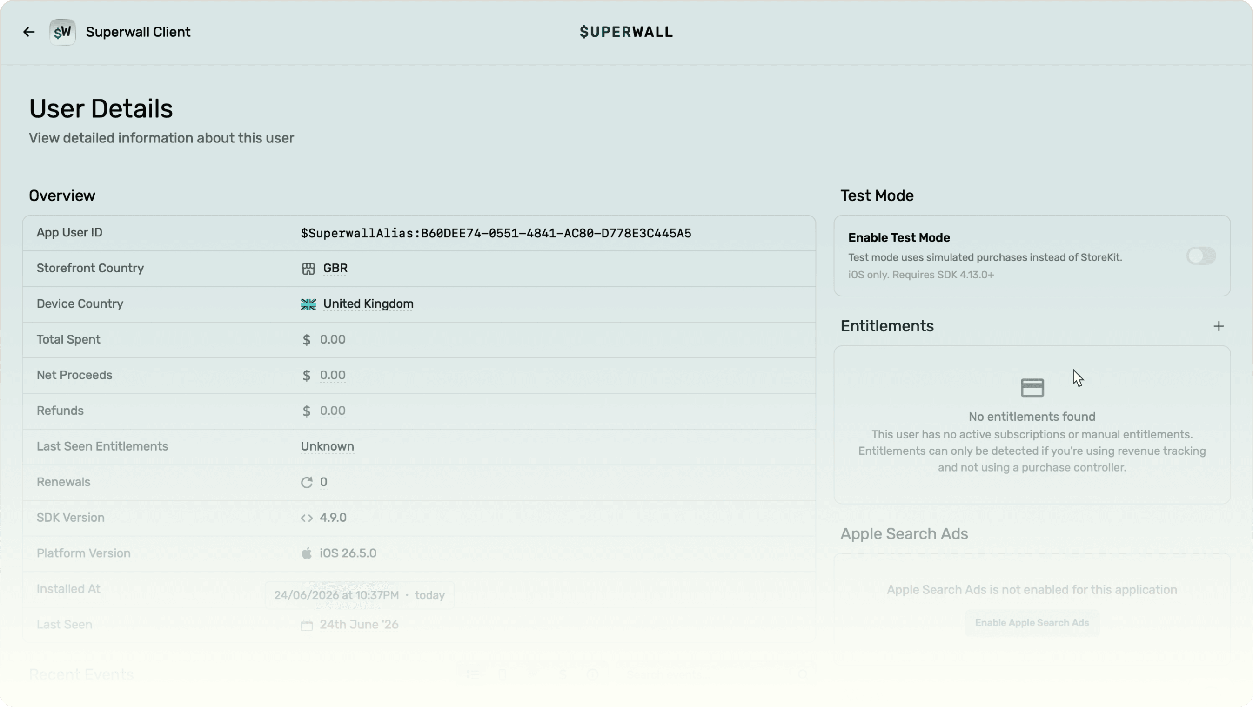Click the Unknown last seen entitlements value
Image resolution: width=1253 pixels, height=721 pixels.
coord(327,447)
